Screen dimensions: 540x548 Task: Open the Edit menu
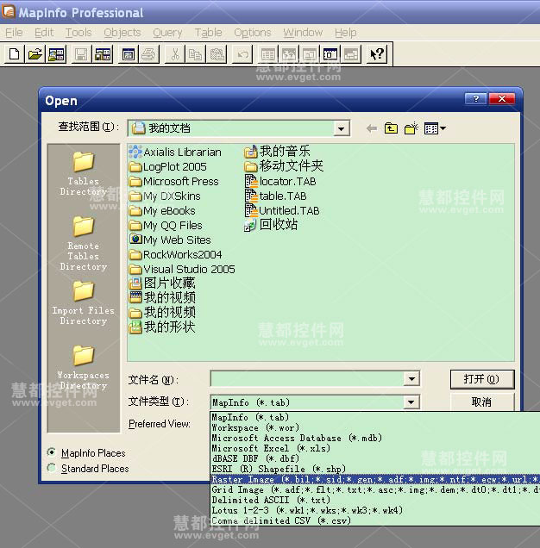pyautogui.click(x=44, y=33)
